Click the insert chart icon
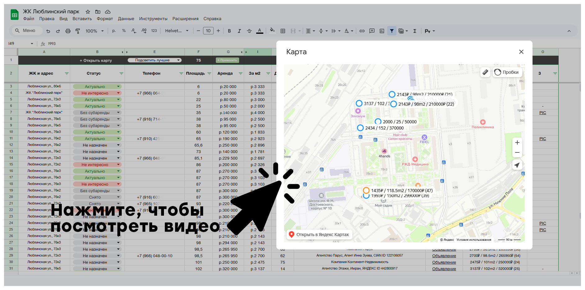The height and width of the screenshot is (290, 585). pyautogui.click(x=382, y=31)
